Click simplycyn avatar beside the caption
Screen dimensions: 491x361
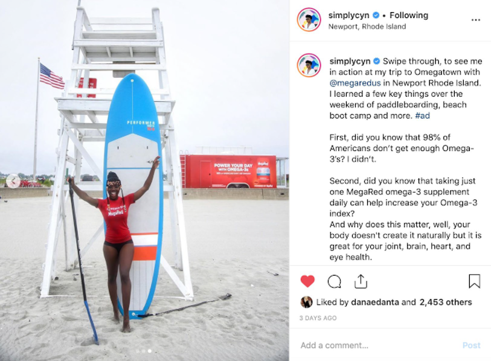pyautogui.click(x=309, y=65)
